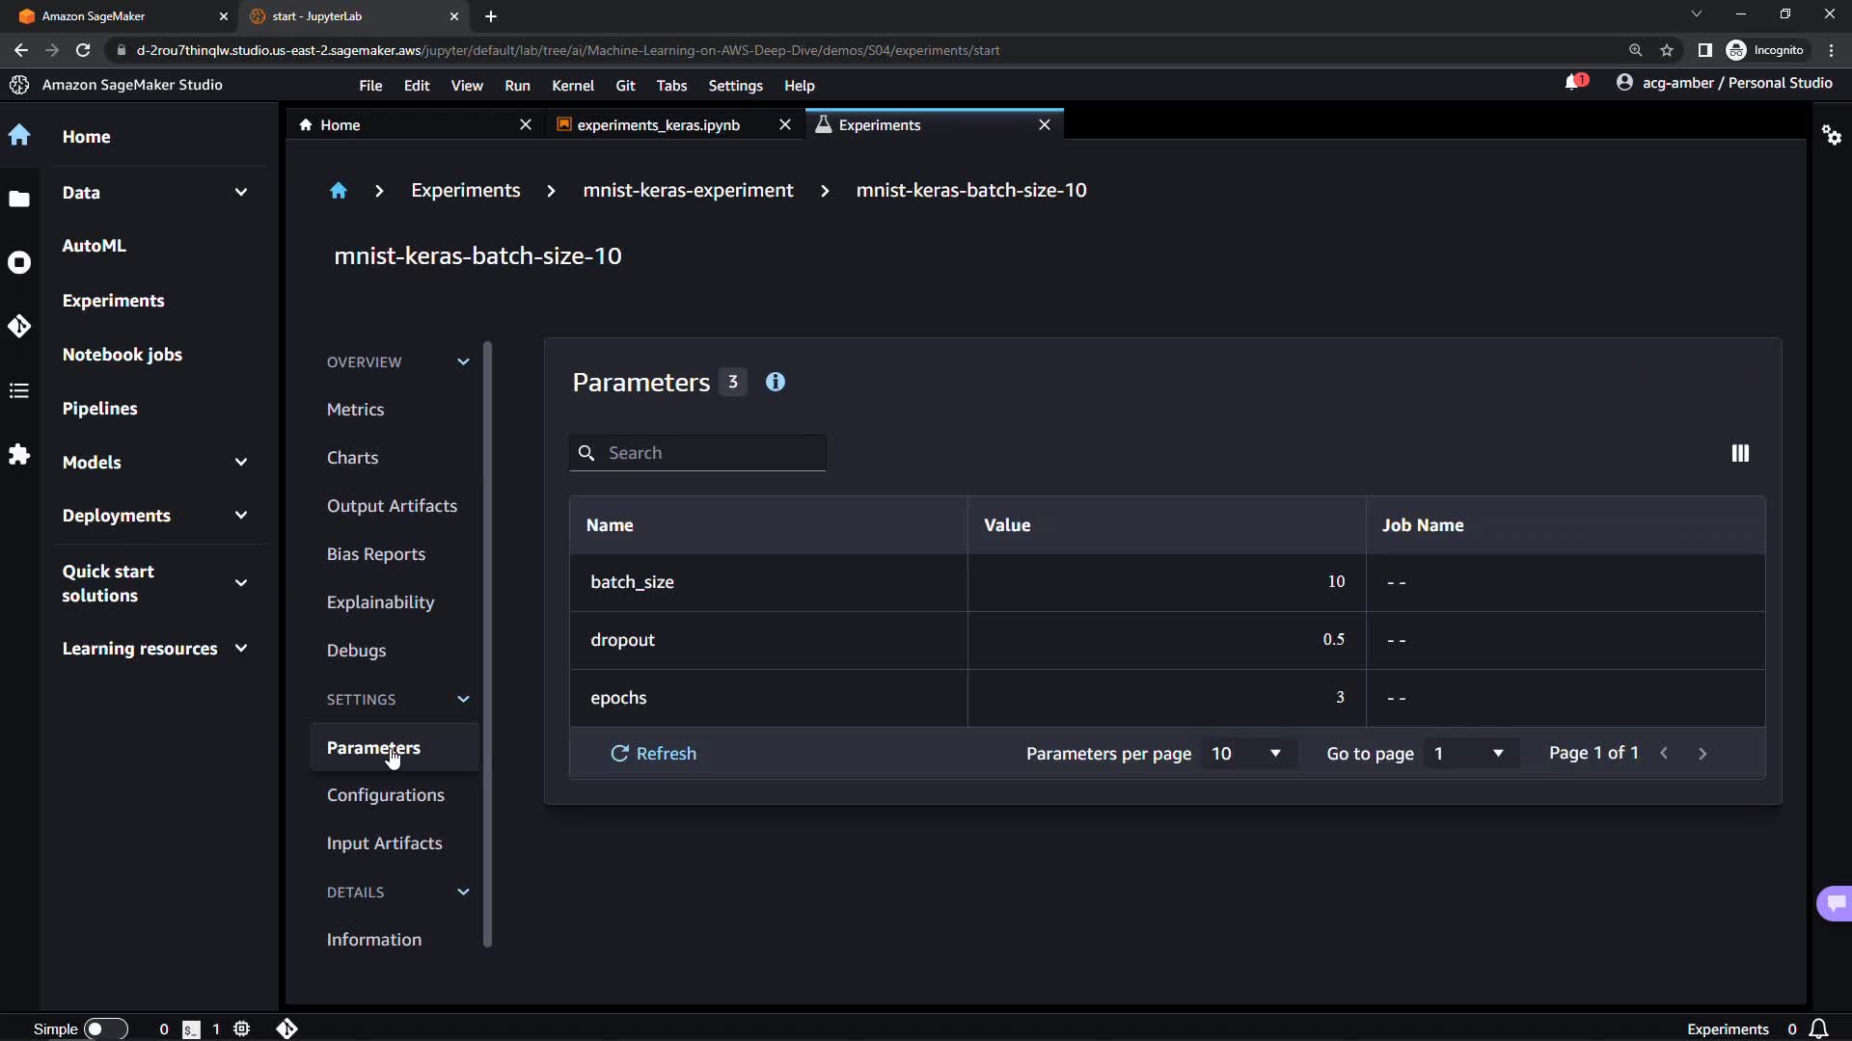Switch to experiments_keras.ipynb tab
Image resolution: width=1852 pixels, height=1041 pixels.
658,124
